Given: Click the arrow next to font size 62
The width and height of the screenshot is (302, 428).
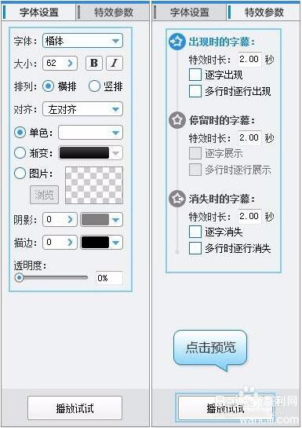Looking at the screenshot, I should pos(71,64).
